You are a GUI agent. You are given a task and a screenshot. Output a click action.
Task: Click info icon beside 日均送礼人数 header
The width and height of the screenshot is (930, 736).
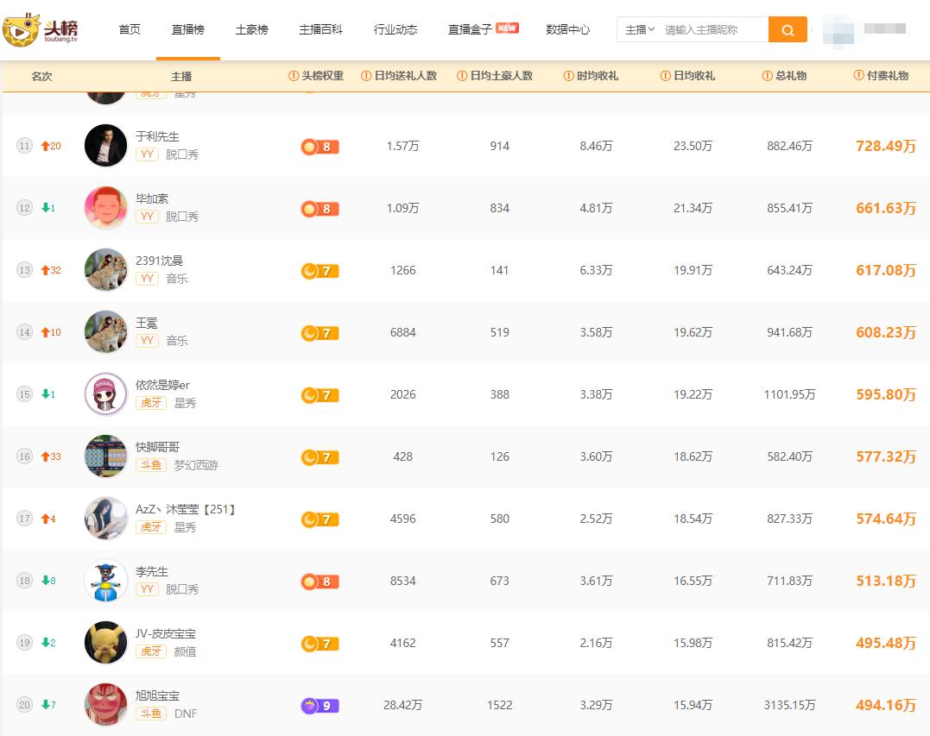click(366, 76)
